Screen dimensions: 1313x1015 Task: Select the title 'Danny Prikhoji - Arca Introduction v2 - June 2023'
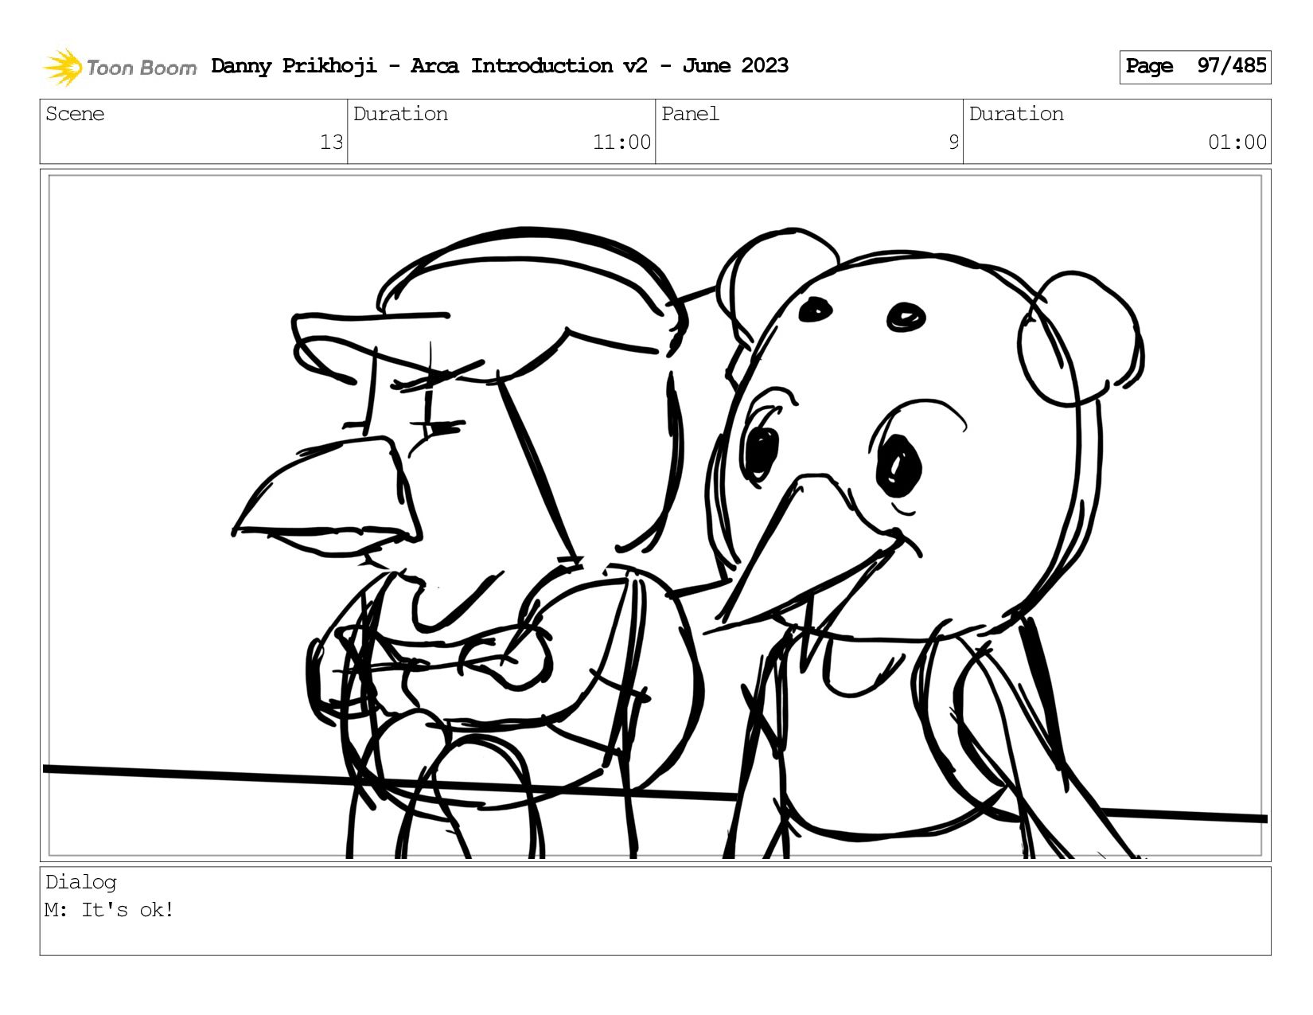pos(500,66)
